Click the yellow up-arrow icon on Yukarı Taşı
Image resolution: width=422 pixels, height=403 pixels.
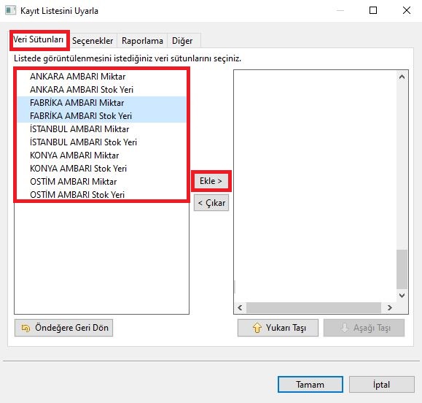(257, 328)
